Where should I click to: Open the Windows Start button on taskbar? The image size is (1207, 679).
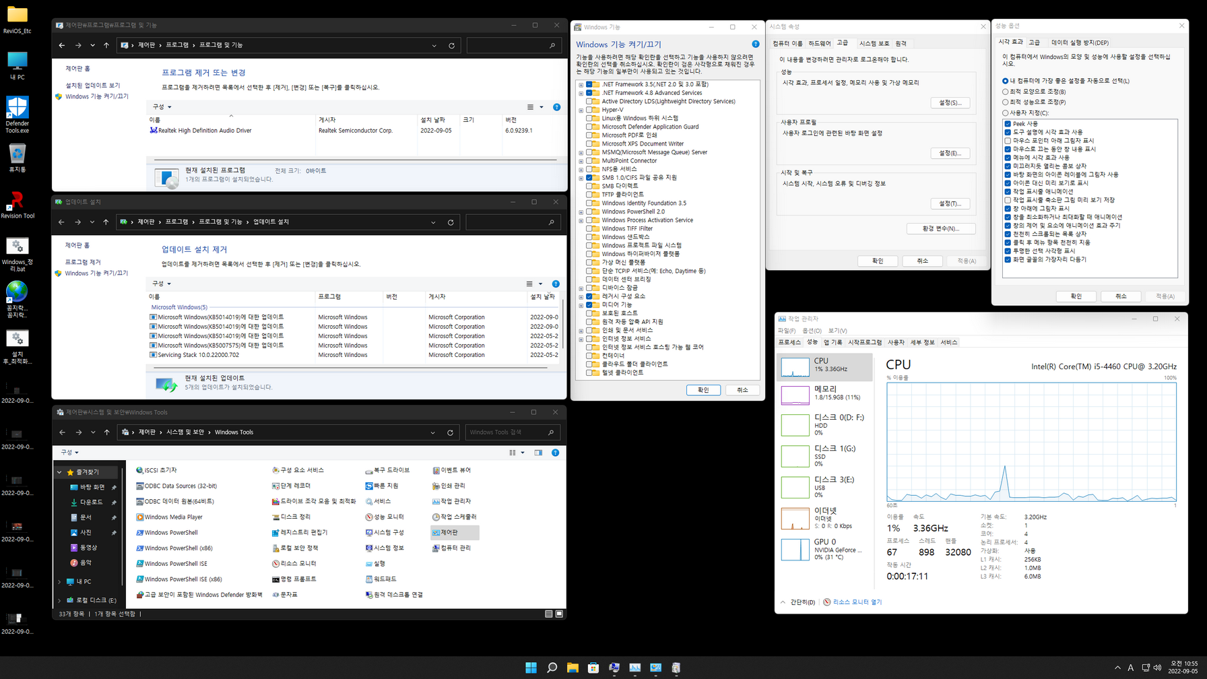tap(531, 668)
